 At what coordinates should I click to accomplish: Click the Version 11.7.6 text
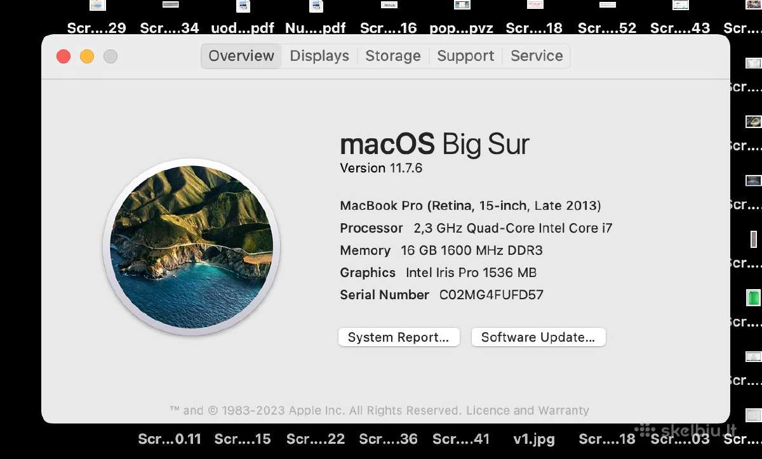pos(381,168)
